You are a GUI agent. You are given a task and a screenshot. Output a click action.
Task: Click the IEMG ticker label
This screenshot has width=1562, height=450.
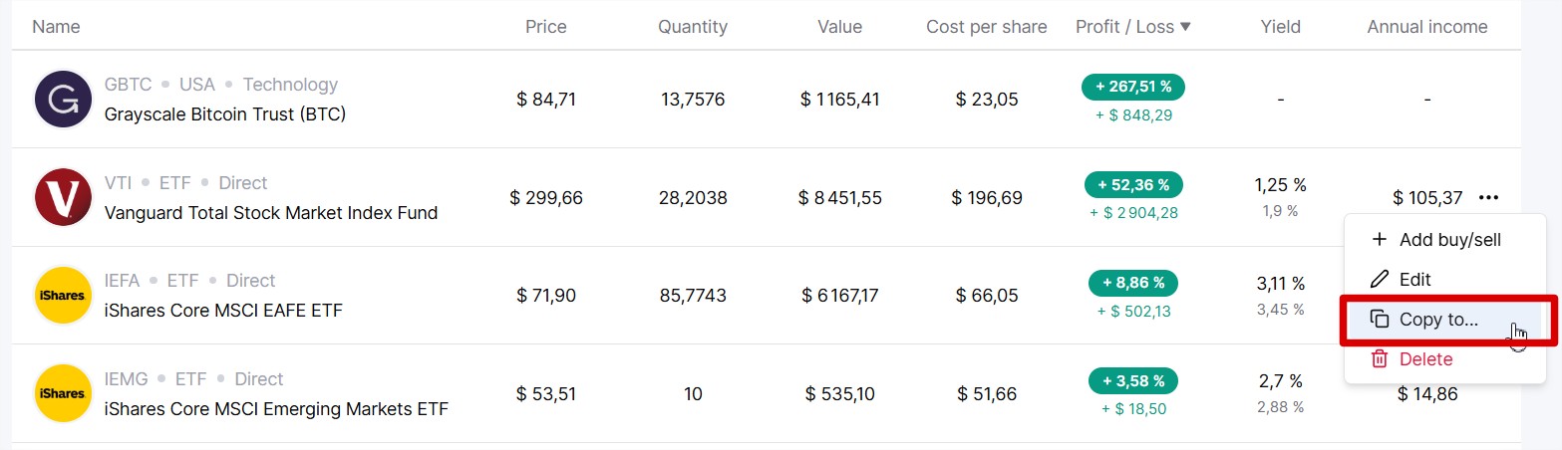pyautogui.click(x=126, y=379)
